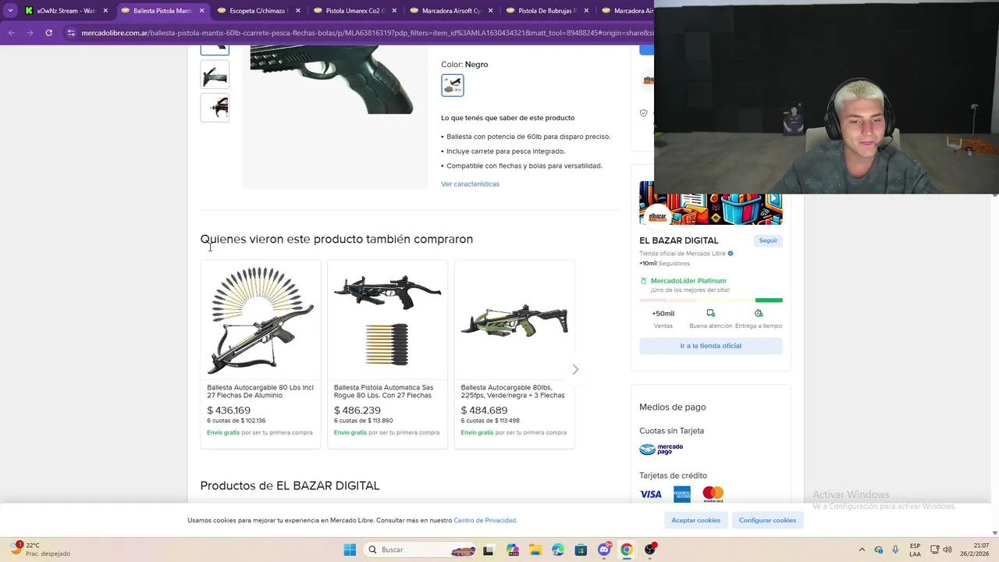Open Task View on the taskbar
Image resolution: width=999 pixels, height=562 pixels.
click(489, 550)
